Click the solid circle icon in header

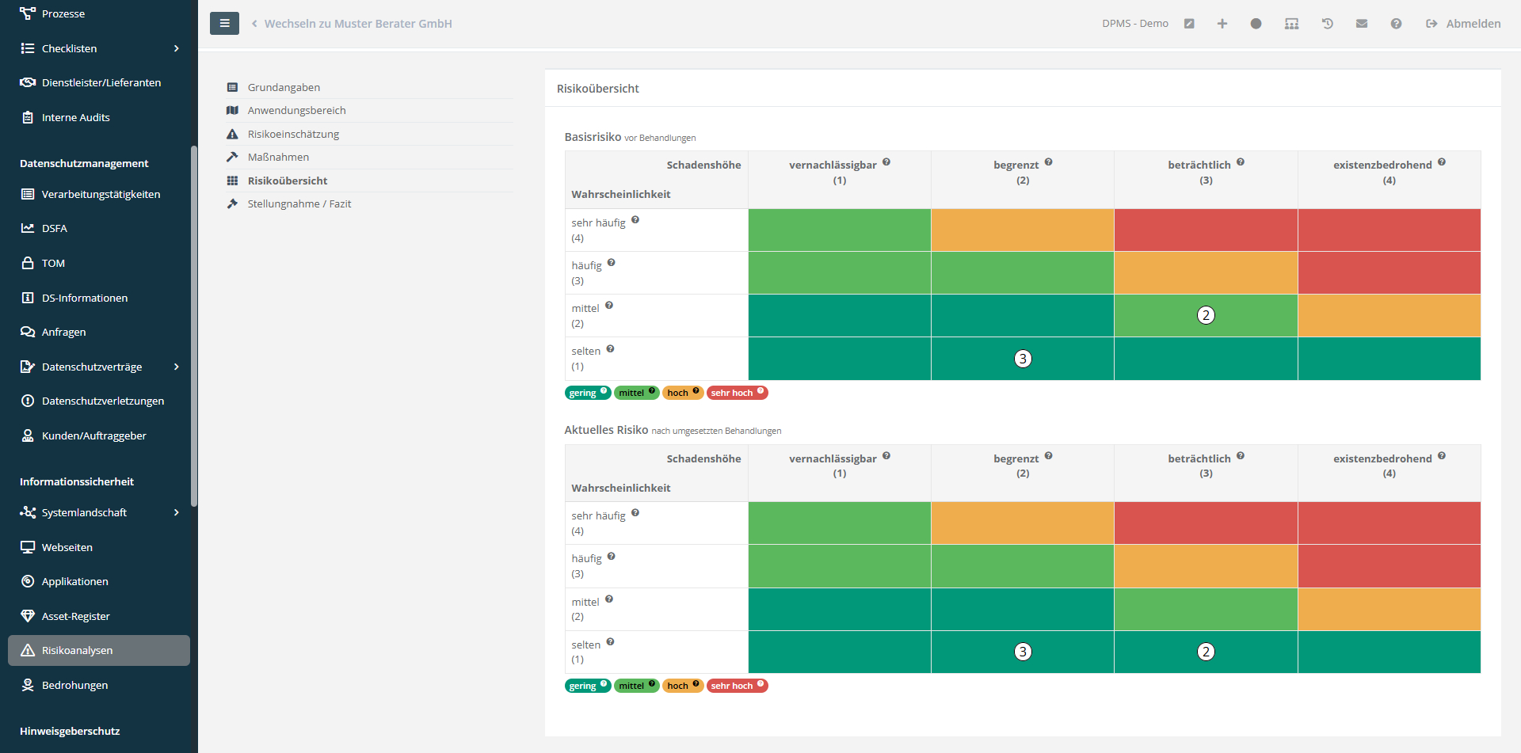coord(1256,24)
